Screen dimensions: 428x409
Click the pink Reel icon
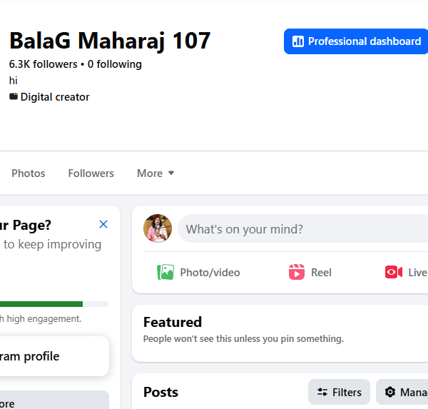(297, 272)
